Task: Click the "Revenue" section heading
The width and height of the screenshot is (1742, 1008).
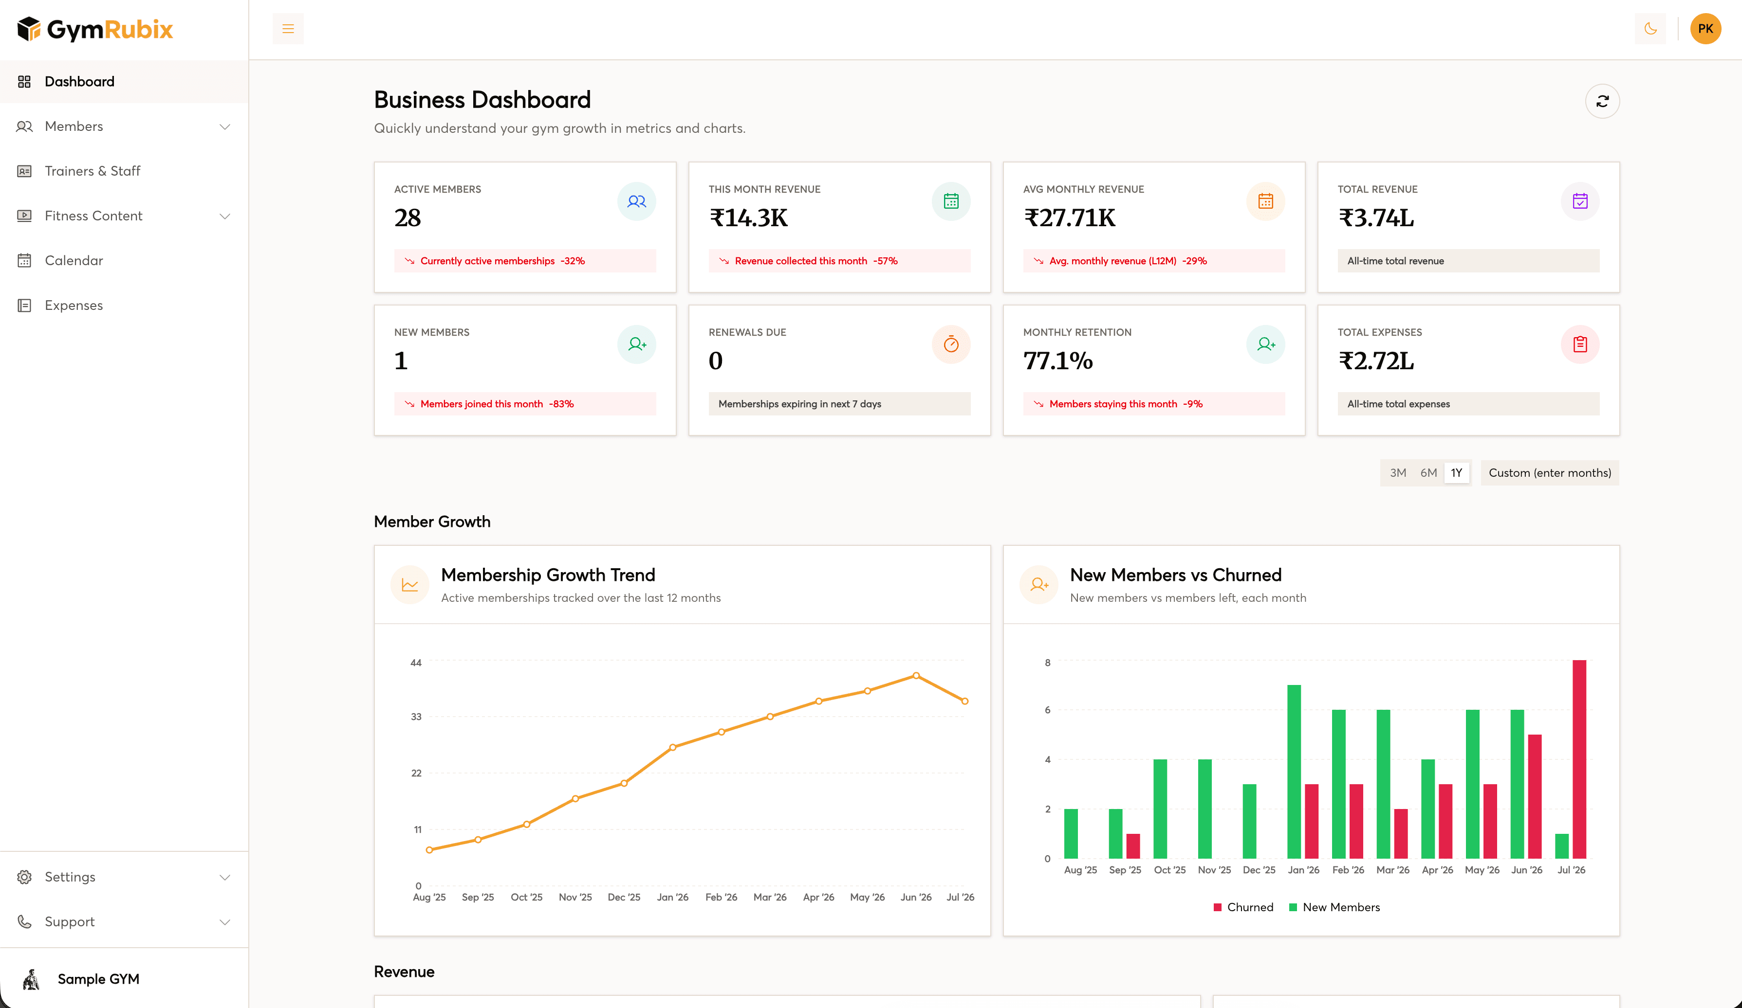Action: click(x=405, y=972)
